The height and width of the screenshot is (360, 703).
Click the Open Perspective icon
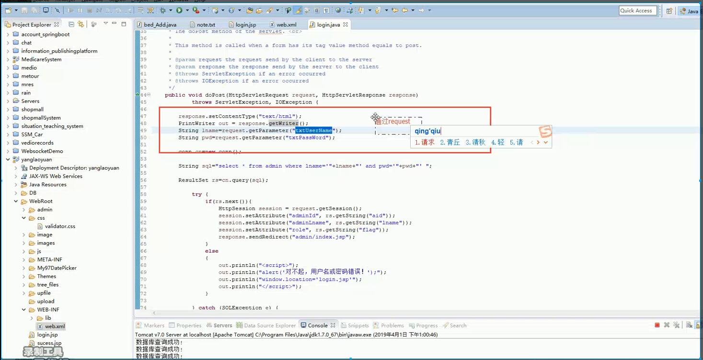pyautogui.click(x=669, y=11)
